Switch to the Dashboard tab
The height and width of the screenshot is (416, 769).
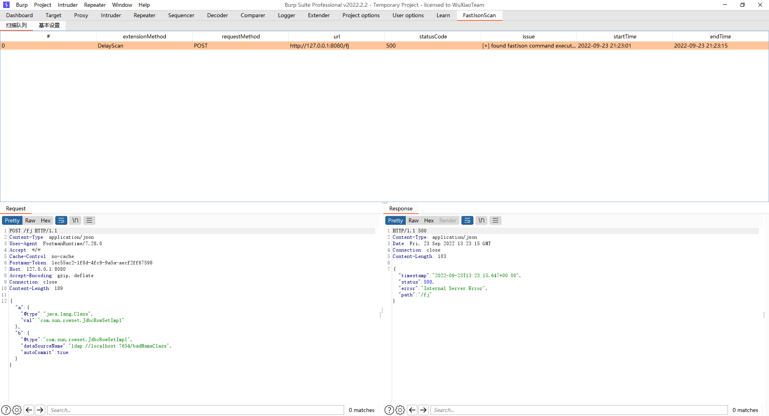[x=20, y=15]
